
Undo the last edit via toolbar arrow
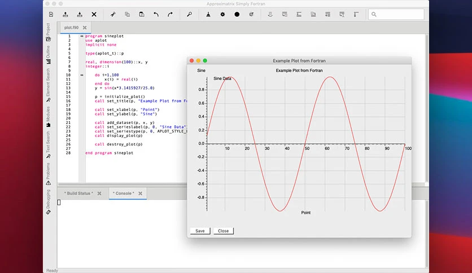click(x=156, y=15)
